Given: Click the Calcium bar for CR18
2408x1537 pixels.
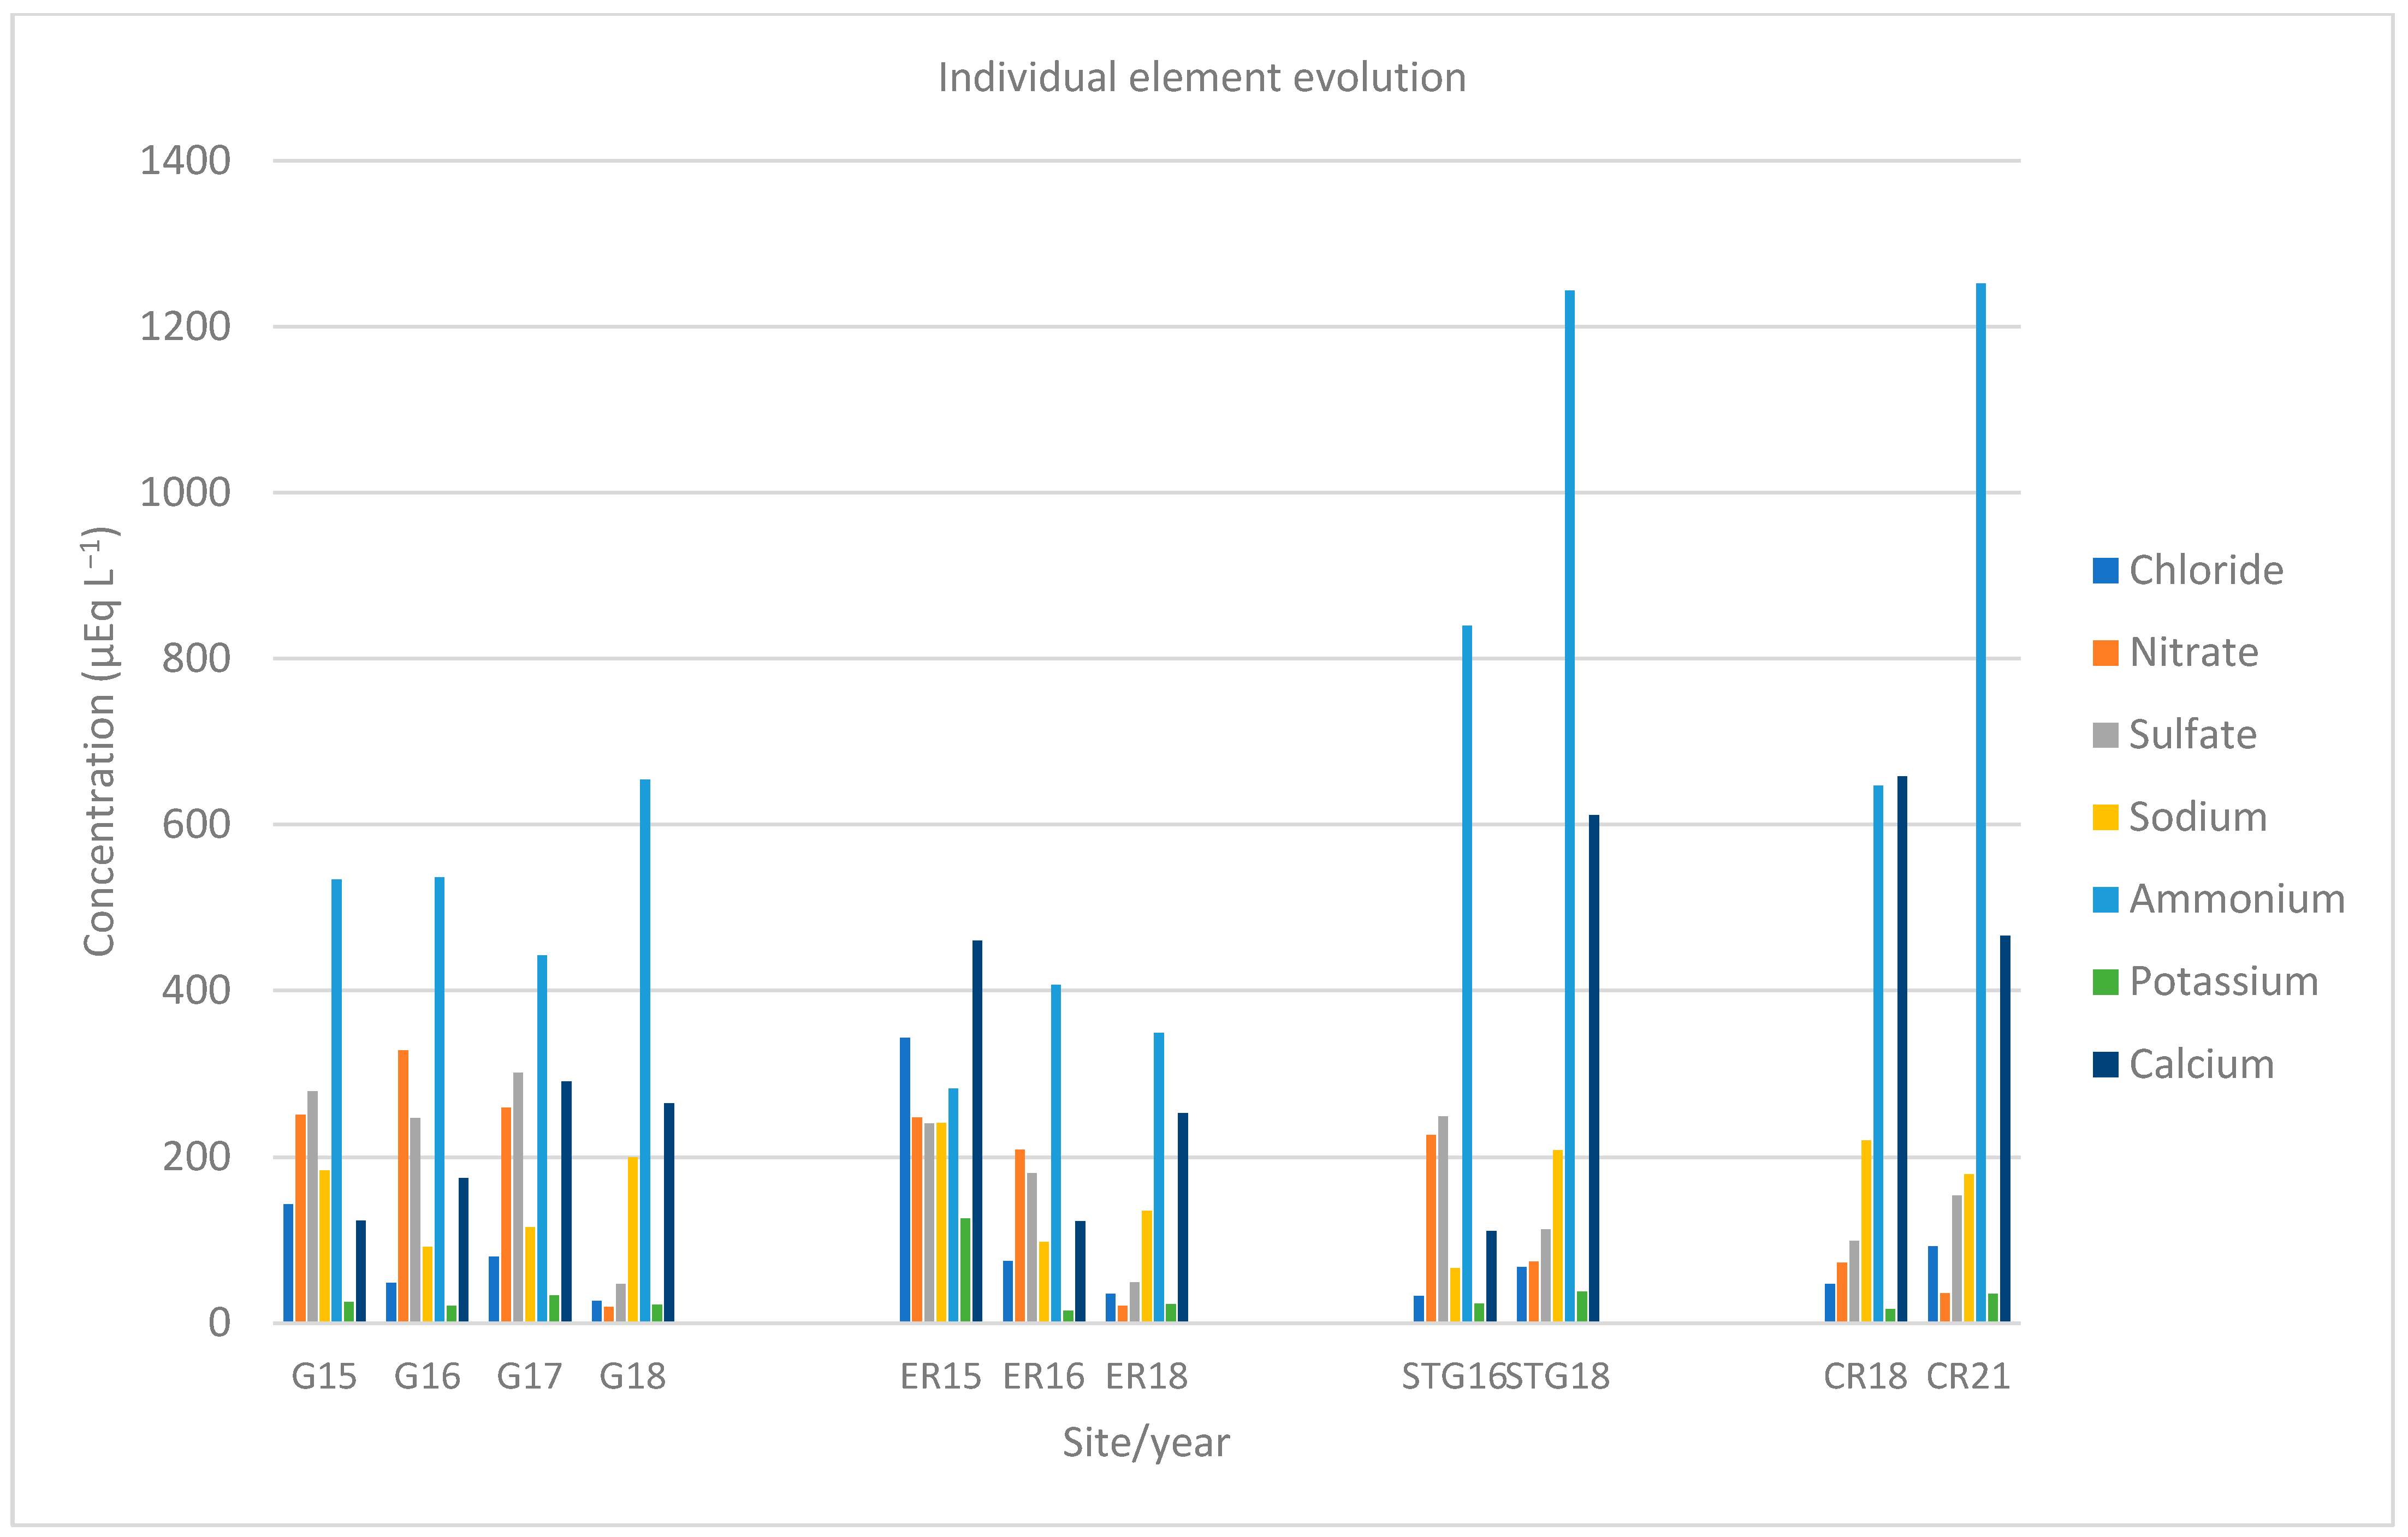Looking at the screenshot, I should click(1902, 1049).
